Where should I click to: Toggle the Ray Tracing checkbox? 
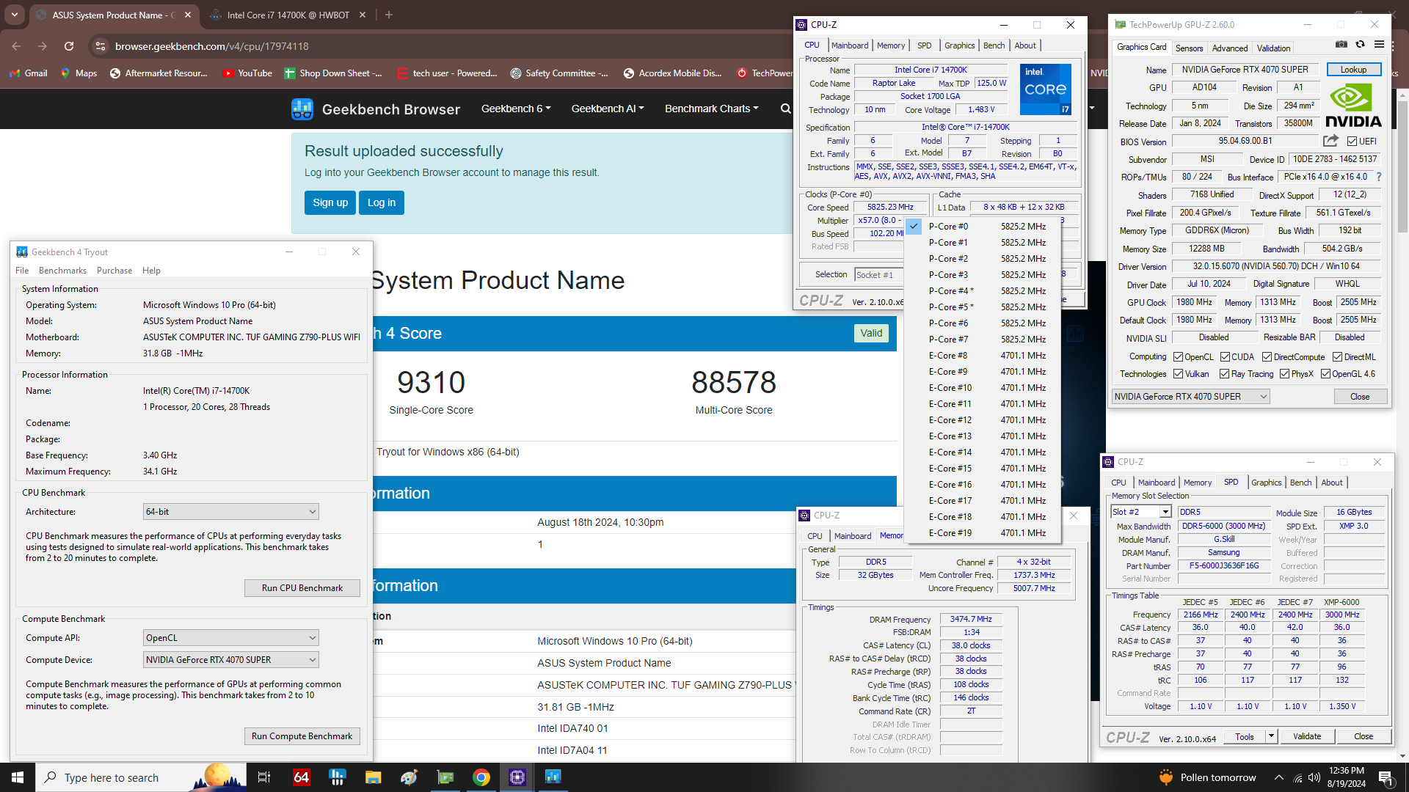click(1224, 374)
